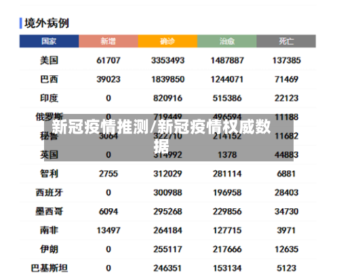
Task: Click confirmed value 1839850
Action: click(167, 79)
